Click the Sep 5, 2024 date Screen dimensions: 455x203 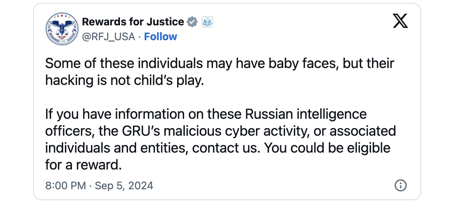pos(124,185)
